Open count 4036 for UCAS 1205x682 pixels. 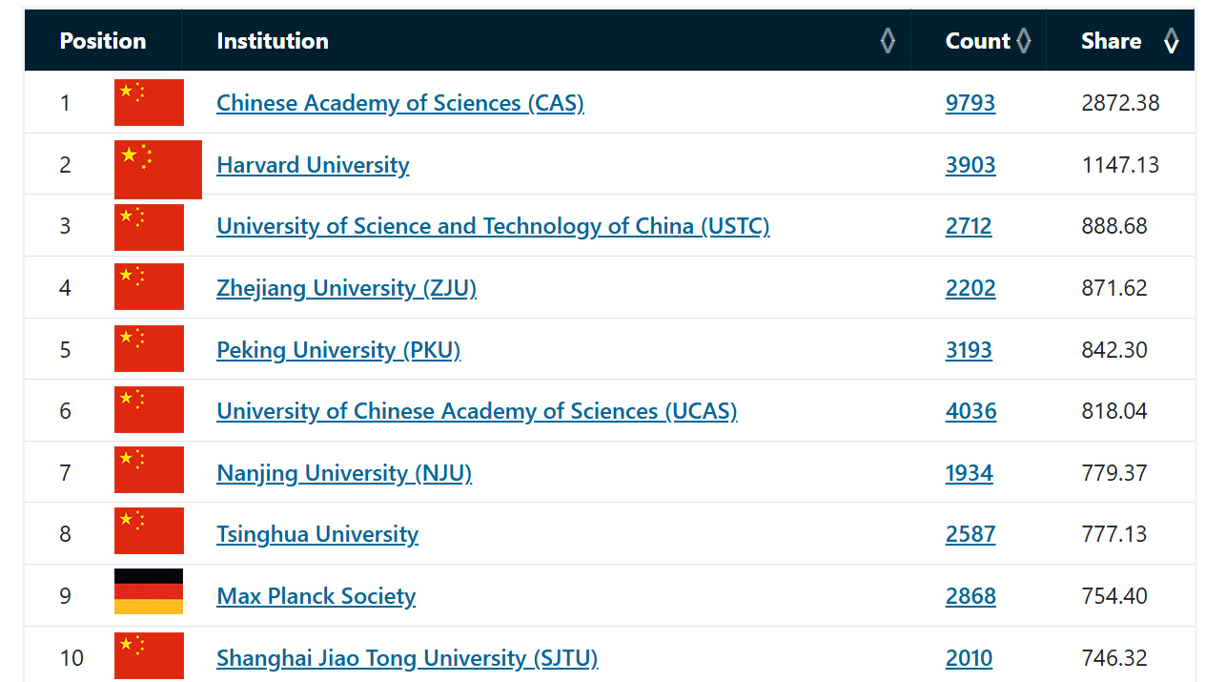971,411
